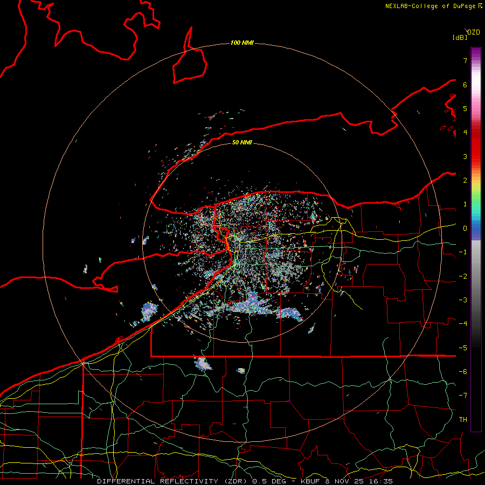The image size is (485, 485).
Task: Click the '-4' value on color scale
Action: [463, 324]
